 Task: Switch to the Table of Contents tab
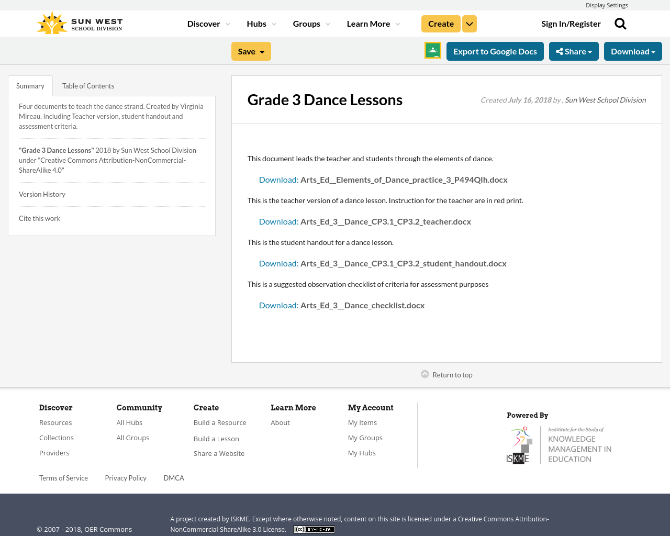tap(88, 85)
